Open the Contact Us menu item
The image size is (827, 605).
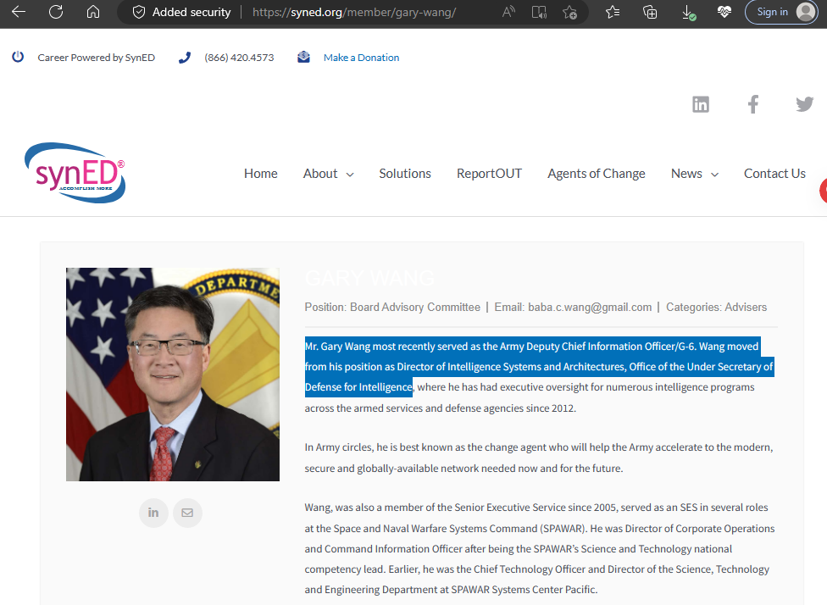774,174
